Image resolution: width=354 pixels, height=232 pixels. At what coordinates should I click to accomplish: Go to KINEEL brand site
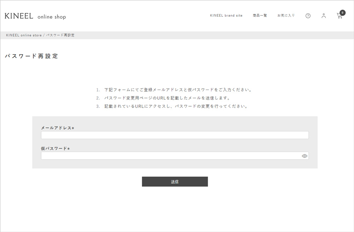click(x=226, y=16)
